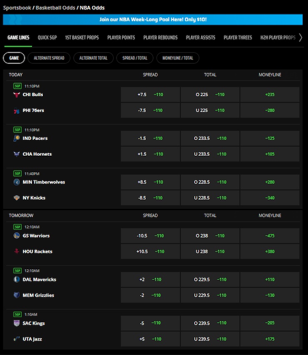This screenshot has width=308, height=355.
Task: Bet Hornets +105 moneyline
Action: (270, 154)
